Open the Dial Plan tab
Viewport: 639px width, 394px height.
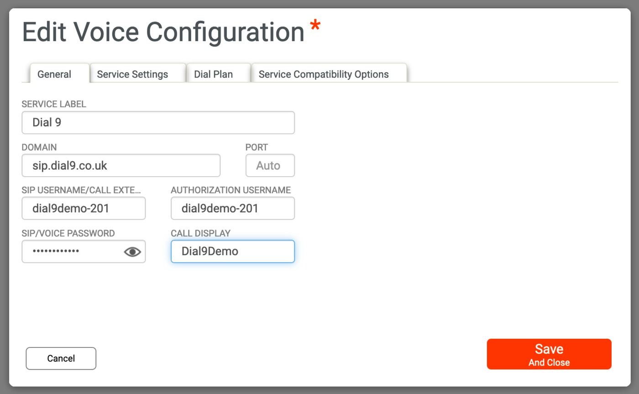coord(219,74)
